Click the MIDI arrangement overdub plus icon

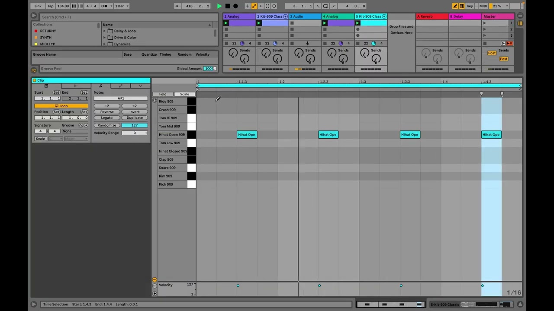(x=248, y=6)
